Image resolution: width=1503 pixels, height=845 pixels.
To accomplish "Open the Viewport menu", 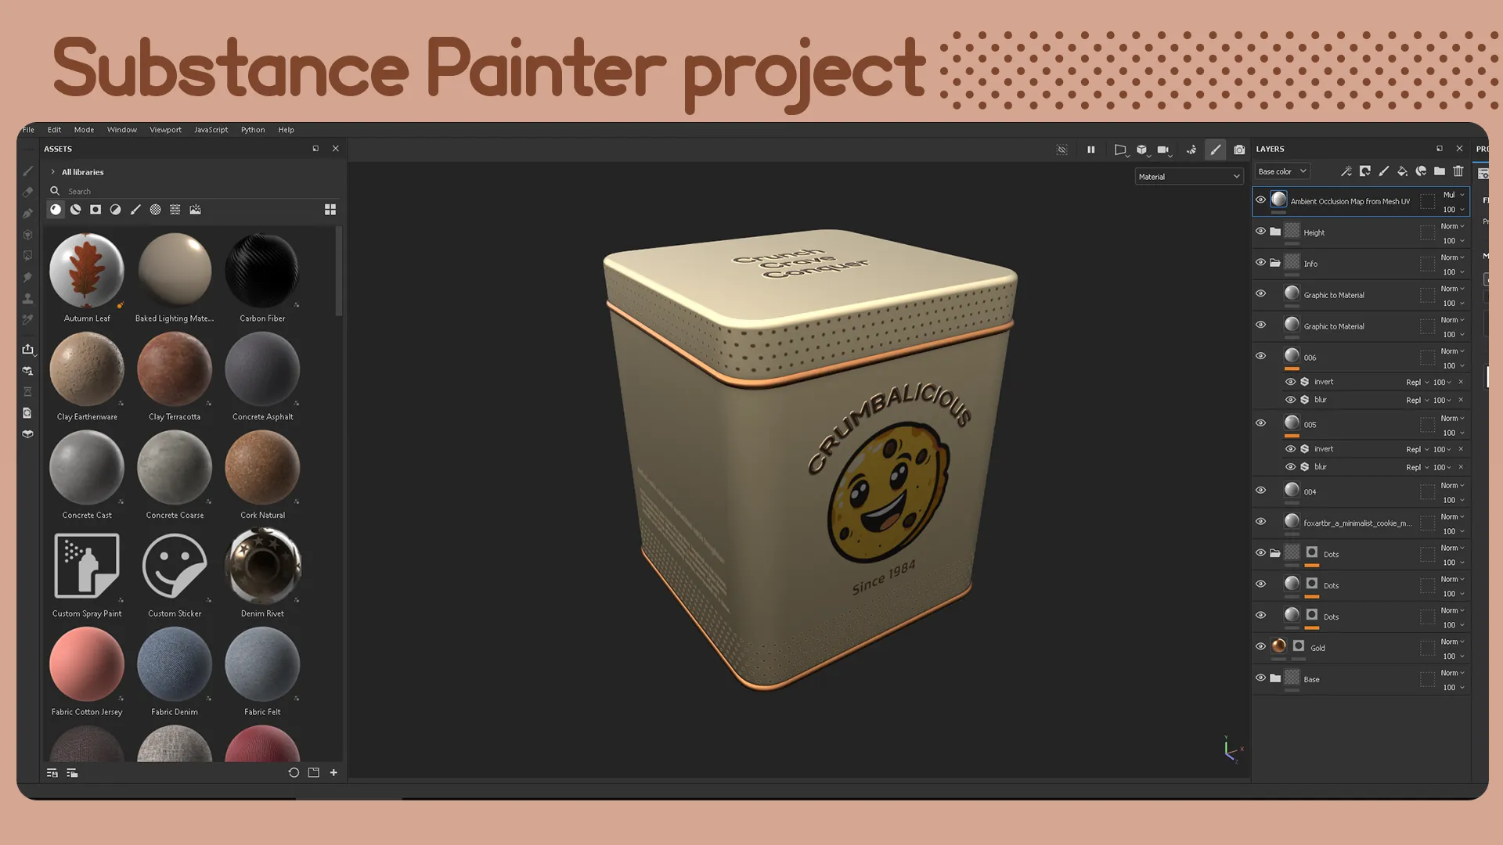I will click(165, 129).
